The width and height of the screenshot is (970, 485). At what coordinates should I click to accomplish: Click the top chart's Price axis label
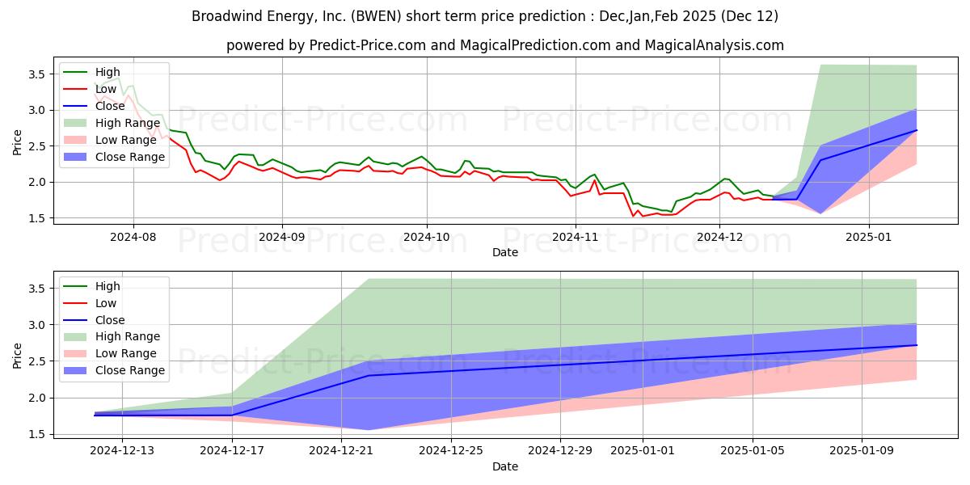coord(18,143)
